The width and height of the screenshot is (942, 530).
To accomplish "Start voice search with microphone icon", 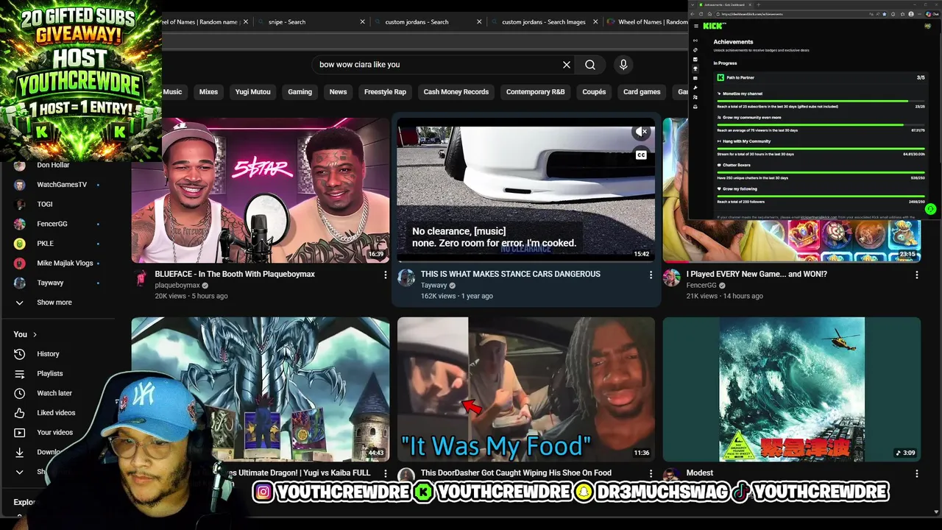I will click(x=623, y=65).
